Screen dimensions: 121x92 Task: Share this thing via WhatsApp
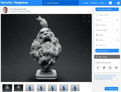click(110, 68)
